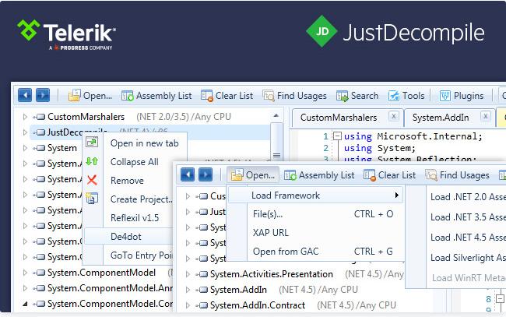Expand the System.ComponentModel node
506x317 pixels.
[25, 273]
